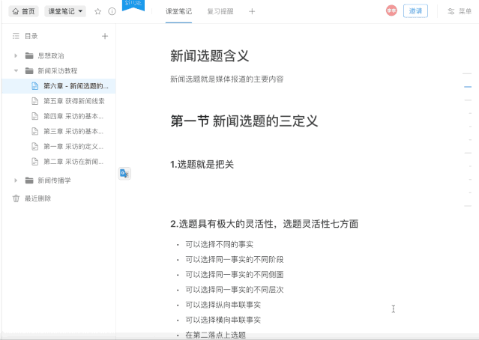This screenshot has width=479, height=340.
Task: Click the translate icon beside sidebar
Action: 124,174
